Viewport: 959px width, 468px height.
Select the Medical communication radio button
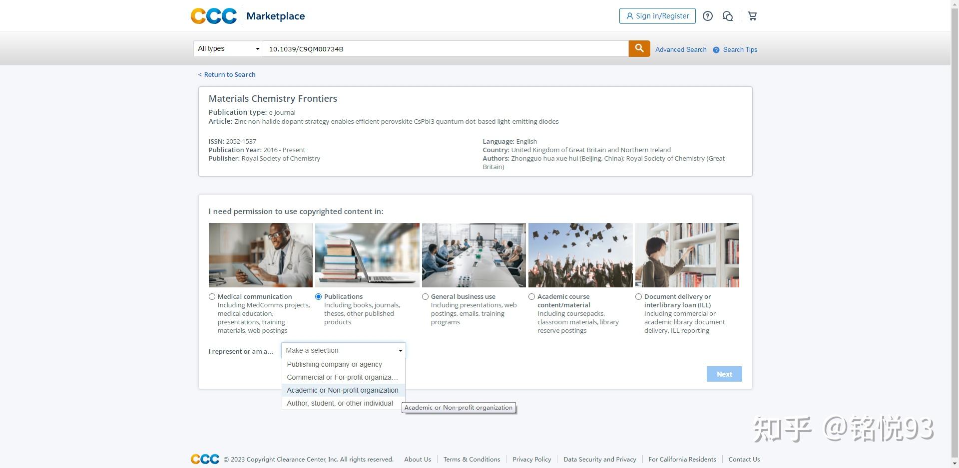click(212, 296)
